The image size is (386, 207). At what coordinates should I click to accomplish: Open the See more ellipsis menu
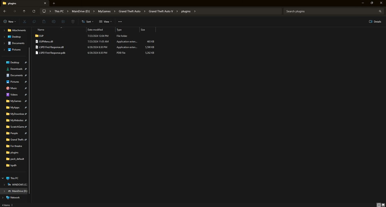[x=120, y=22]
